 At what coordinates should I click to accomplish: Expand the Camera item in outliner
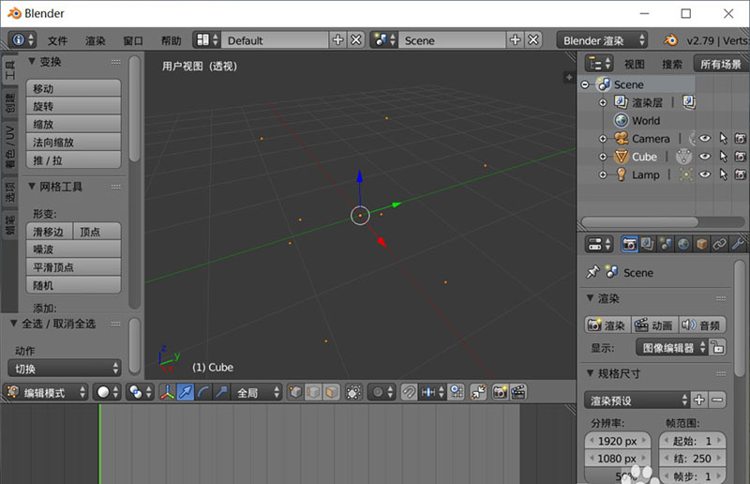click(x=603, y=139)
